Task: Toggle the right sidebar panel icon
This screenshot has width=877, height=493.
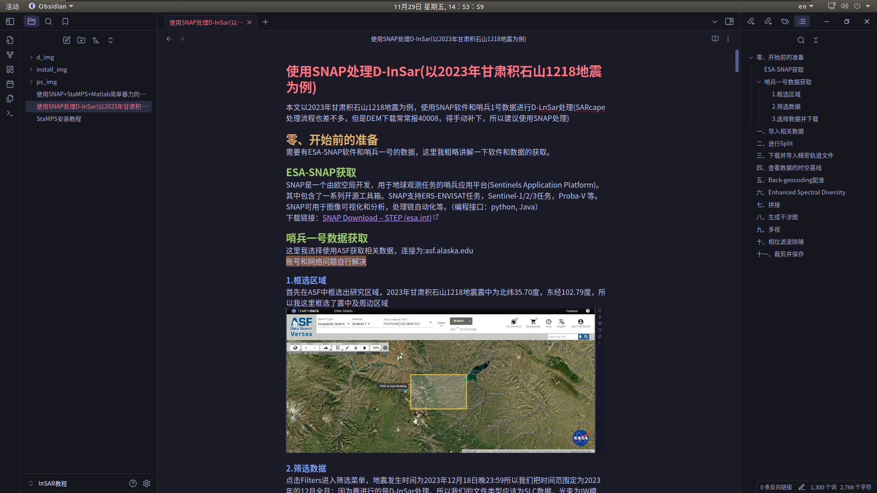Action: (729, 21)
